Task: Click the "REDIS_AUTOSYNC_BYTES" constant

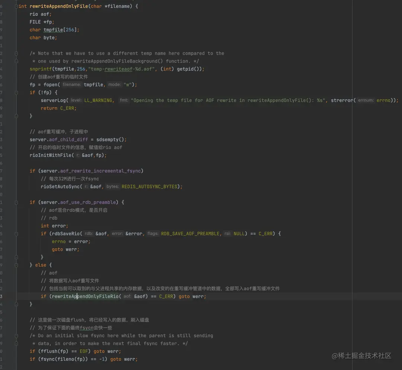Action: (x=150, y=186)
